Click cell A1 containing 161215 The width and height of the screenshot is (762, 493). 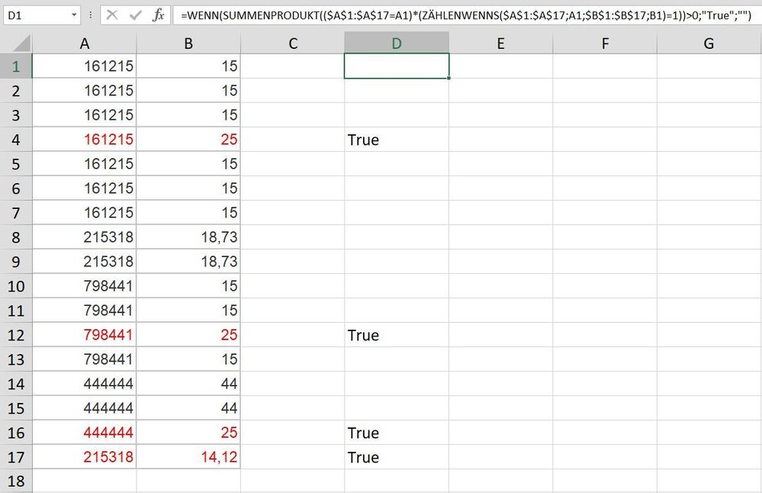coord(85,66)
